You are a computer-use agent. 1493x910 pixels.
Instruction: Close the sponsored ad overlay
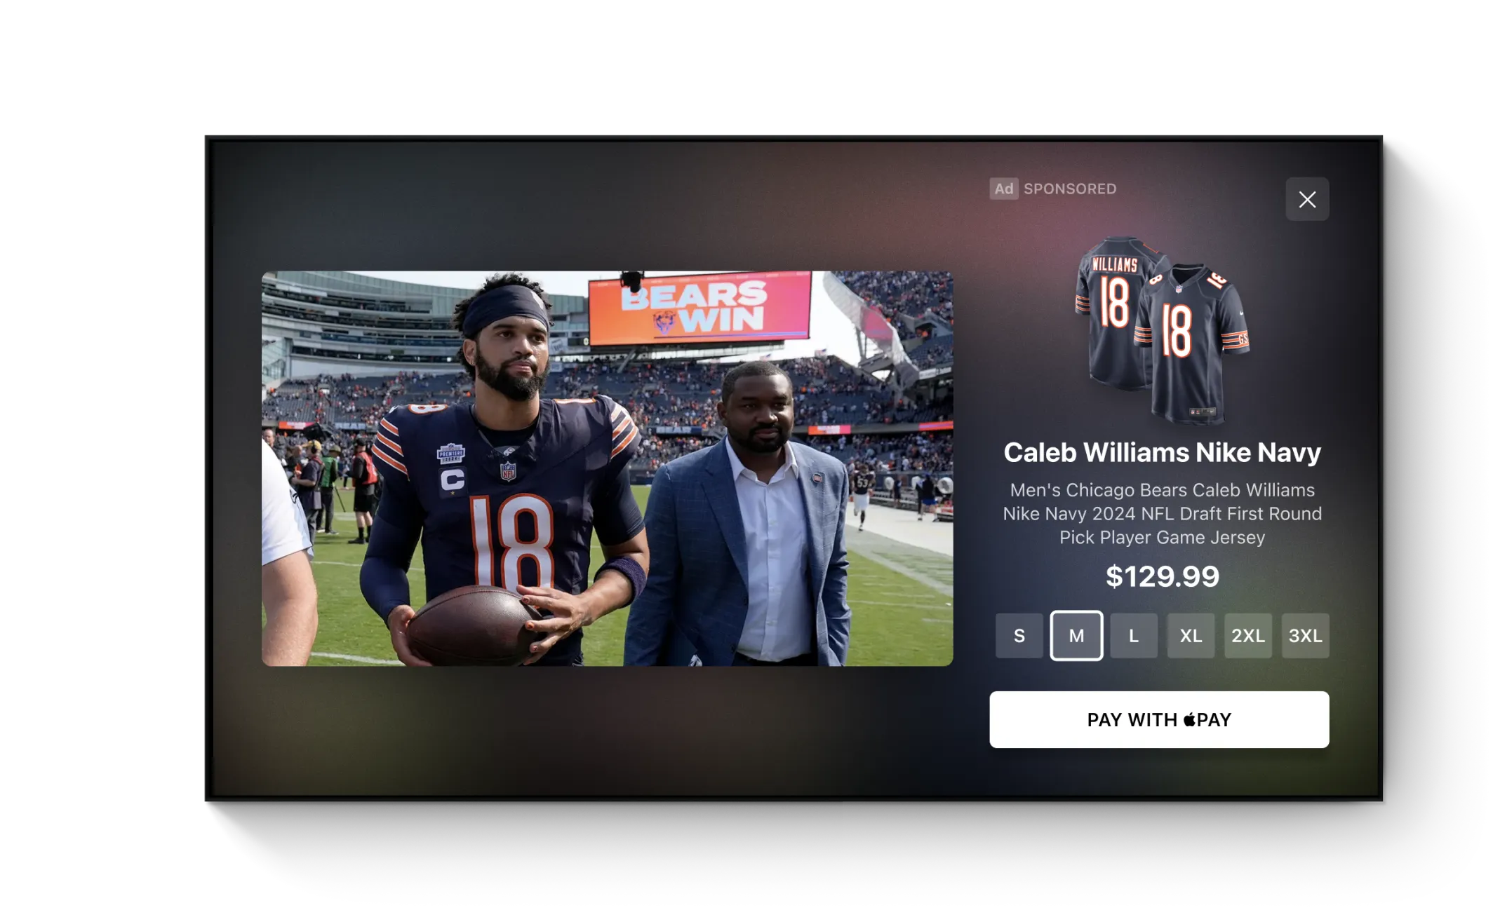(x=1306, y=200)
